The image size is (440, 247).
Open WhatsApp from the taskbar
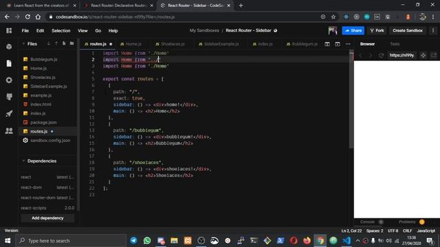146,241
